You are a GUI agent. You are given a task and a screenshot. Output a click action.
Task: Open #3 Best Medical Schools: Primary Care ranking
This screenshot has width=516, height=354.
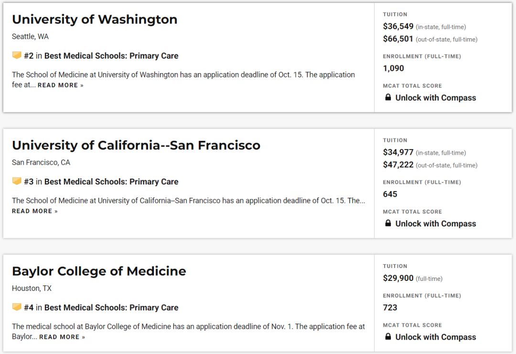[x=111, y=182]
